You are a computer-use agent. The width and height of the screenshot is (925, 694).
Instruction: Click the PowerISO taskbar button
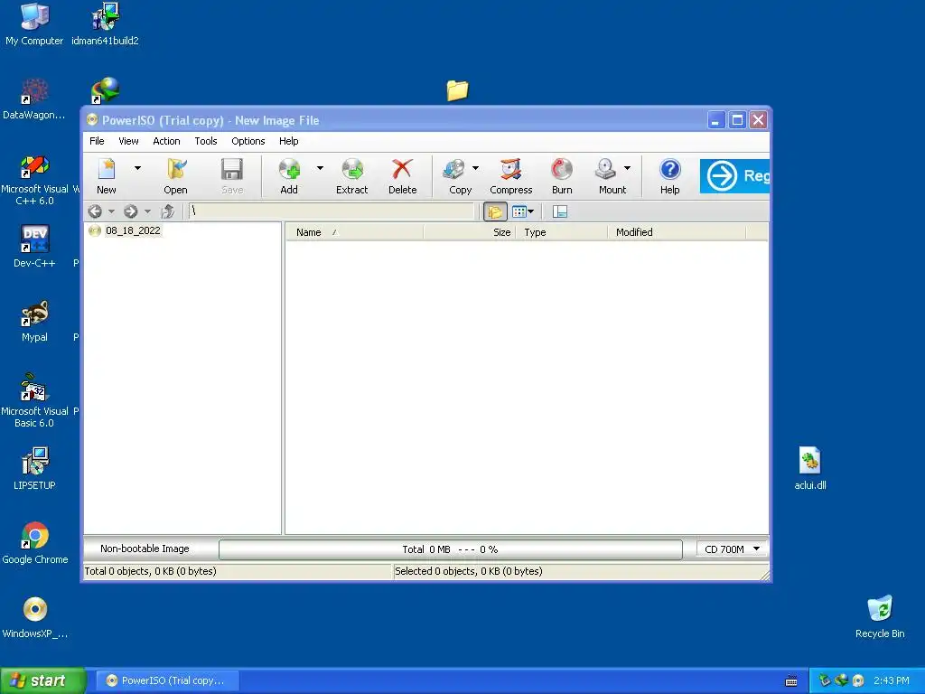click(x=167, y=680)
